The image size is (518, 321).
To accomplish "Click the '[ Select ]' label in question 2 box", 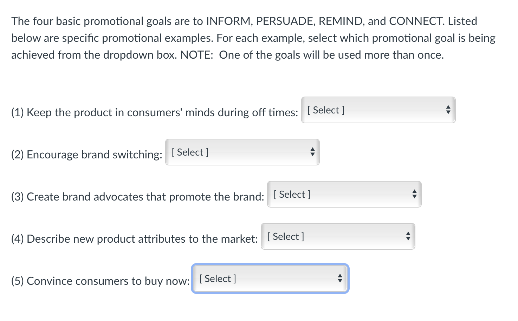I will pos(189,152).
